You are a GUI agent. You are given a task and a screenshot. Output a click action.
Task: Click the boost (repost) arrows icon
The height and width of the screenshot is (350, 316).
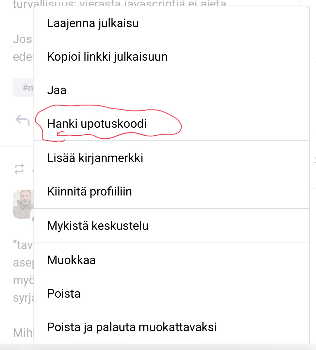pos(19,169)
